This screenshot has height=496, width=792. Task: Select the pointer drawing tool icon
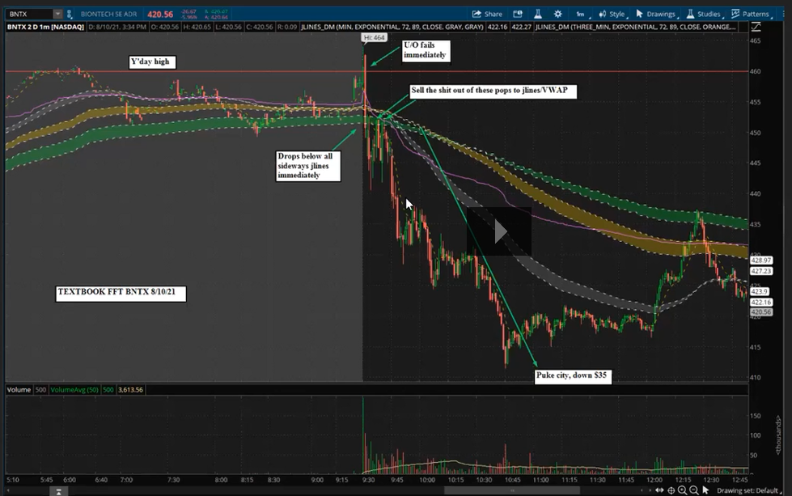pyautogui.click(x=705, y=490)
